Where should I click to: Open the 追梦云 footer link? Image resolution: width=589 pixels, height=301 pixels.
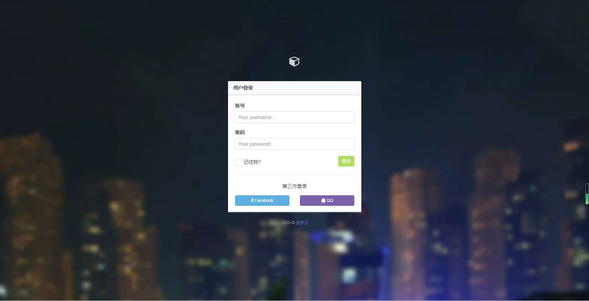click(302, 223)
